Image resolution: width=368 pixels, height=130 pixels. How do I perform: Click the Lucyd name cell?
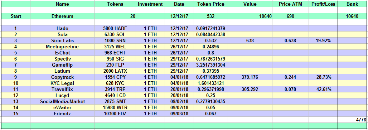62,95
